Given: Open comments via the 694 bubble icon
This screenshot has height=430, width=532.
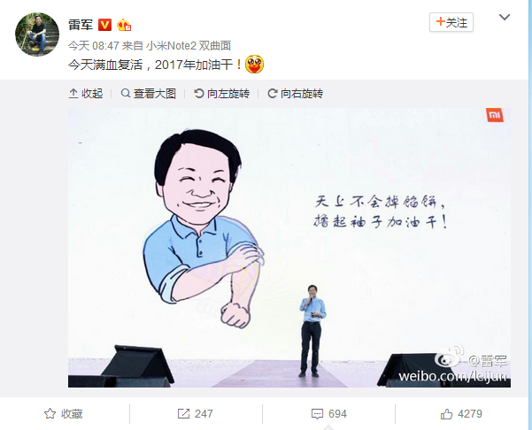Looking at the screenshot, I should (329, 414).
